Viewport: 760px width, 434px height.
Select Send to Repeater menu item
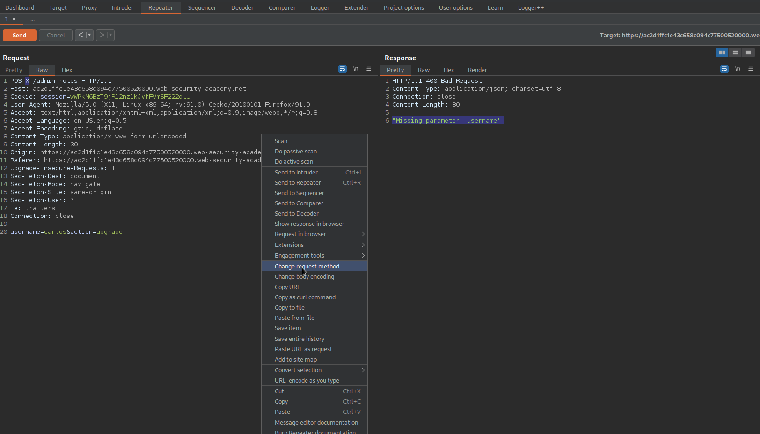pyautogui.click(x=314, y=182)
